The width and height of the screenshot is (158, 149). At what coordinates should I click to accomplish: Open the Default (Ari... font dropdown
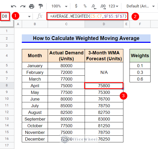pos(141,6)
